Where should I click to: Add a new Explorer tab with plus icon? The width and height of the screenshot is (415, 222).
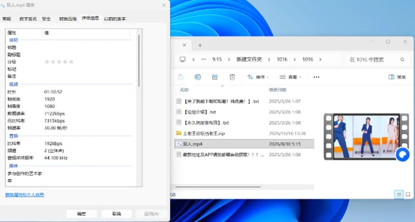(x=200, y=45)
